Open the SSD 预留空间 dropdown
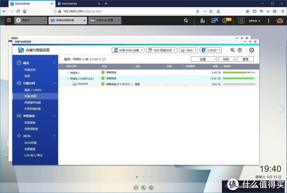 162,50
